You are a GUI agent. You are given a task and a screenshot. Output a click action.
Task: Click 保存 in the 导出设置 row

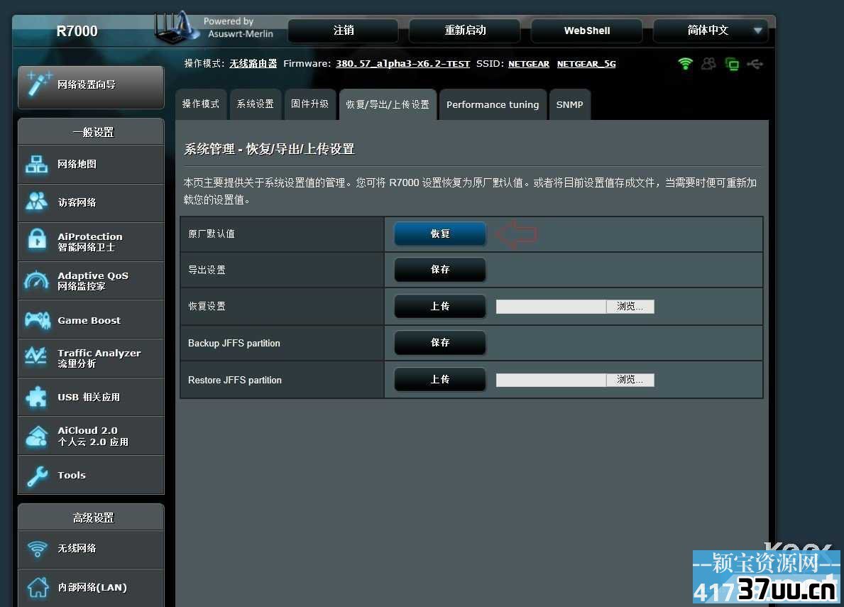440,270
